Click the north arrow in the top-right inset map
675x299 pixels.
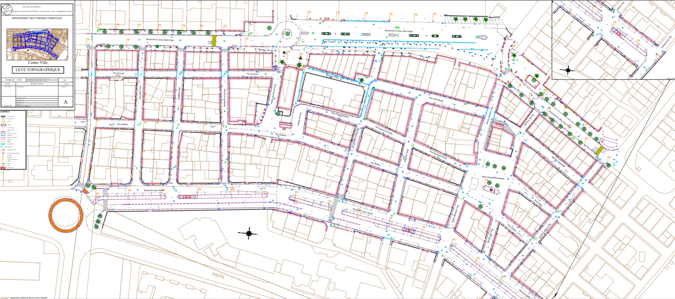pos(568,70)
